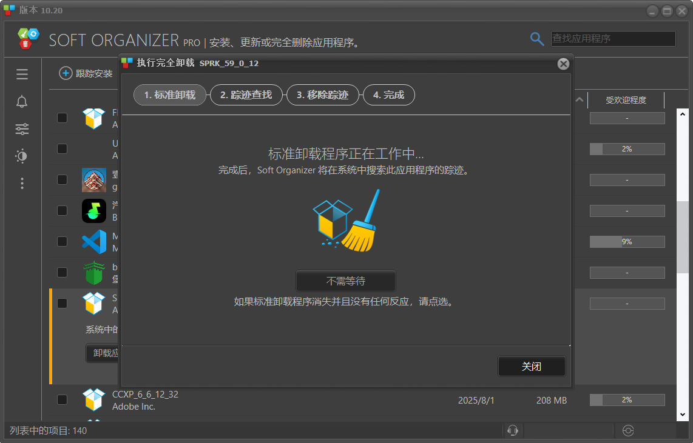The width and height of the screenshot is (693, 443).
Task: Click the 查找应用程序 search field
Action: (x=613, y=39)
